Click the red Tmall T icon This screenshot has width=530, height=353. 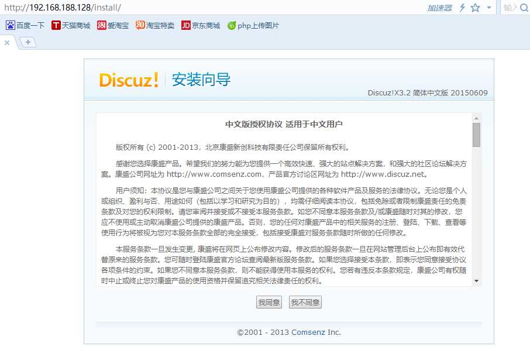point(56,25)
